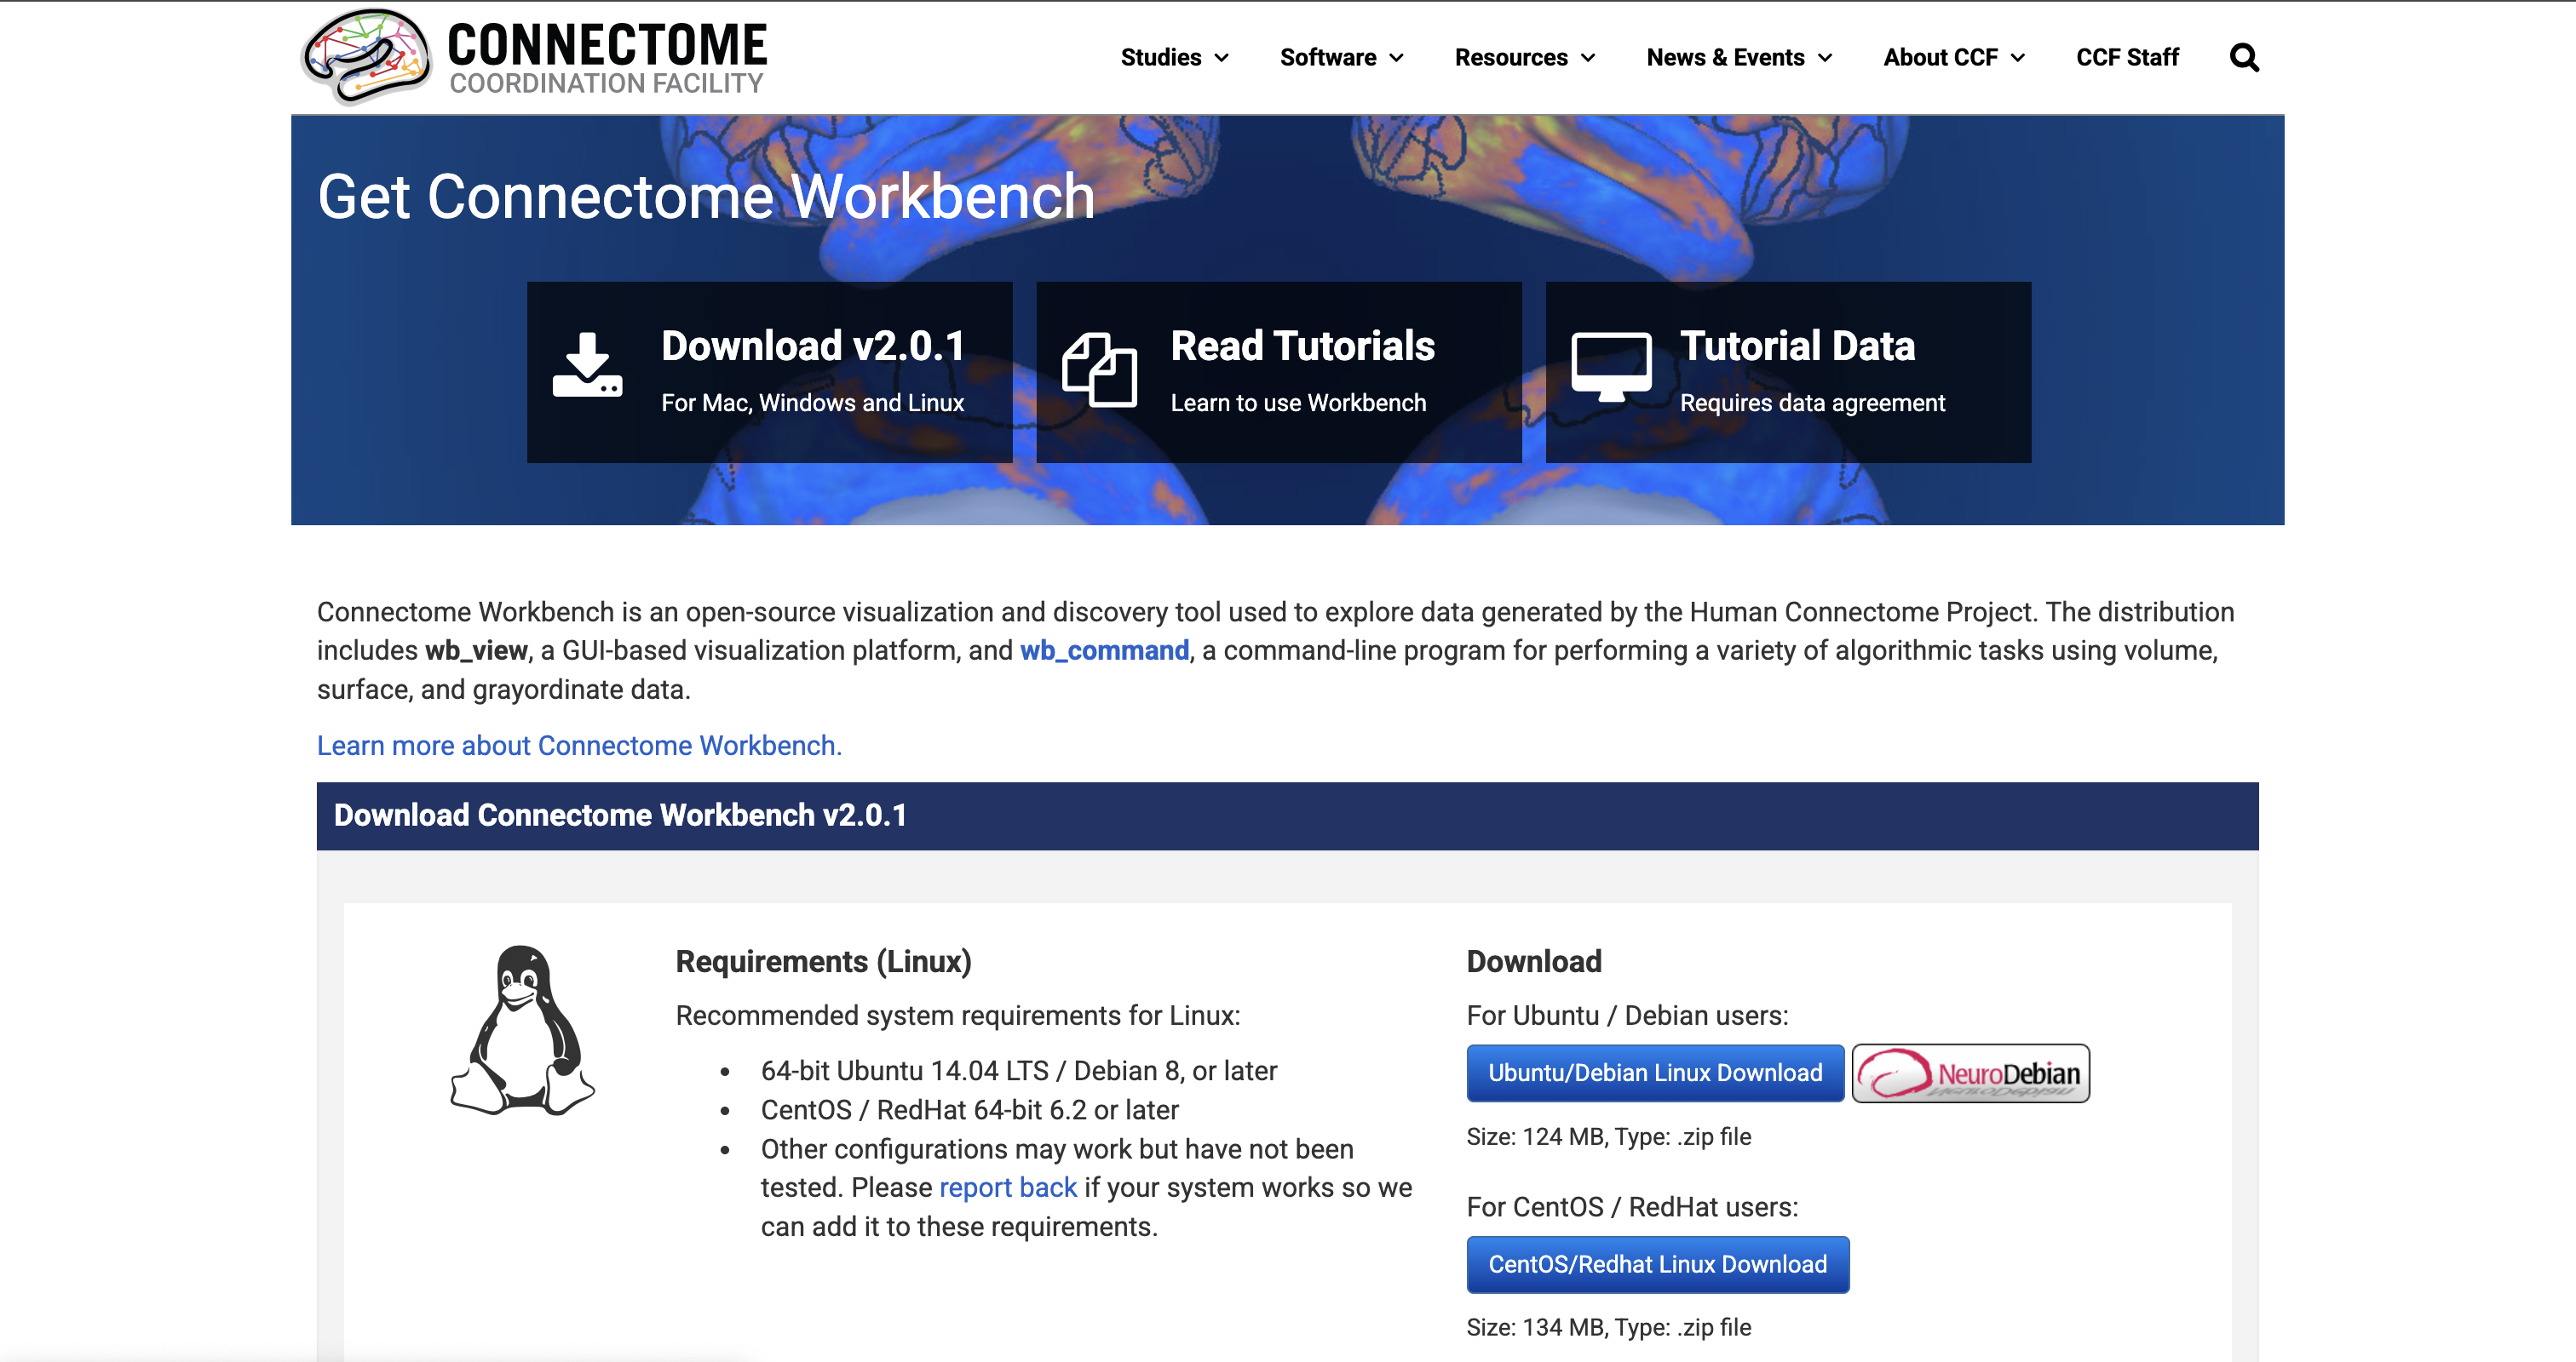Open the Resources dropdown menu
The width and height of the screenshot is (2576, 1362).
pyautogui.click(x=1524, y=58)
